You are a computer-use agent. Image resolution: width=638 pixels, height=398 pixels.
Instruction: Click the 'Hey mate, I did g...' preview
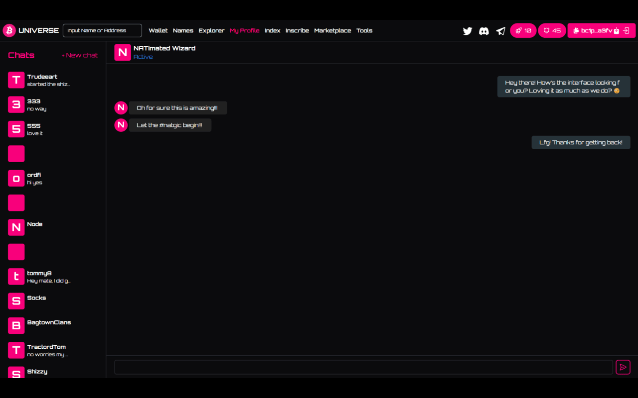tap(49, 281)
